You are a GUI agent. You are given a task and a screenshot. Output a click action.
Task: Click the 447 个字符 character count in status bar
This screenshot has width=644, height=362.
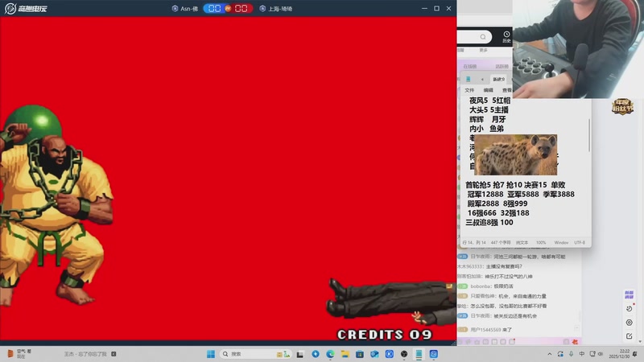(x=501, y=243)
